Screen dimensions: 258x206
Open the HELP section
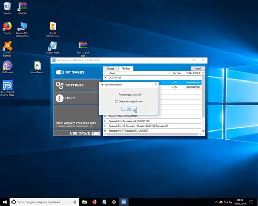pyautogui.click(x=77, y=98)
